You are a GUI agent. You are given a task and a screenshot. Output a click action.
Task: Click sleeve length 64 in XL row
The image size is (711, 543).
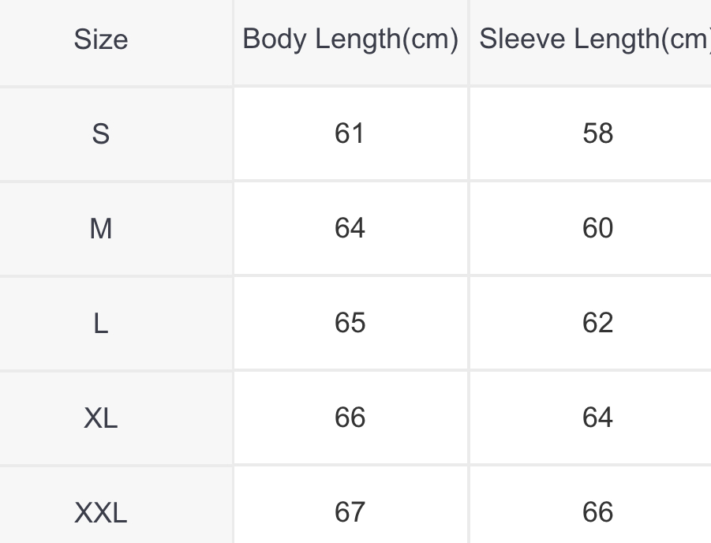(597, 417)
